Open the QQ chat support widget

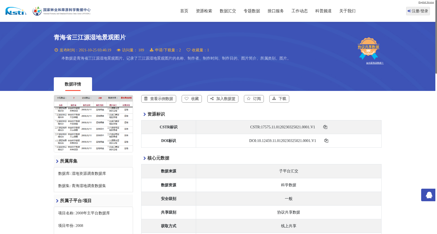(x=428, y=195)
